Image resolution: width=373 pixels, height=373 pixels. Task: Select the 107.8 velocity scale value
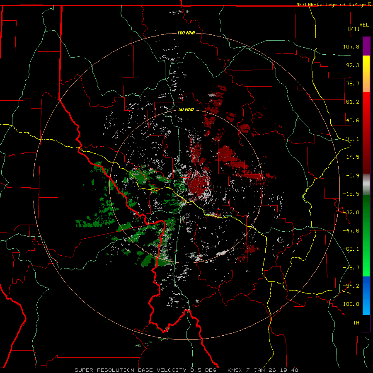click(x=351, y=46)
